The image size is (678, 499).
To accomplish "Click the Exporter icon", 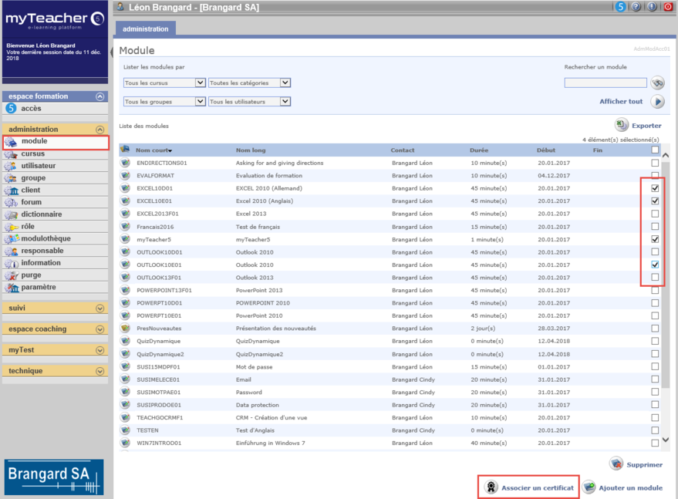I will tap(622, 125).
